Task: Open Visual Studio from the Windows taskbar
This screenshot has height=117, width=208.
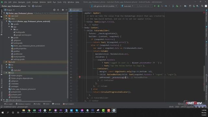Action: pyautogui.click(x=40, y=110)
